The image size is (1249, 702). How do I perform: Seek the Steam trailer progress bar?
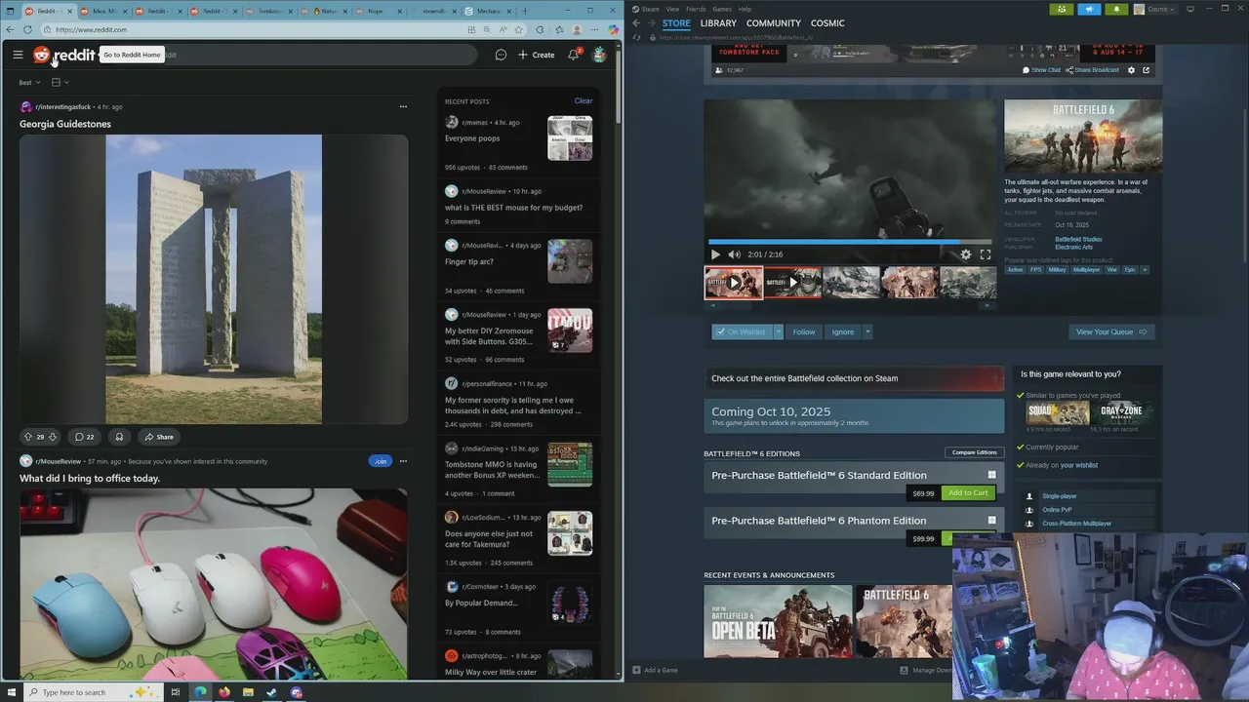point(850,241)
